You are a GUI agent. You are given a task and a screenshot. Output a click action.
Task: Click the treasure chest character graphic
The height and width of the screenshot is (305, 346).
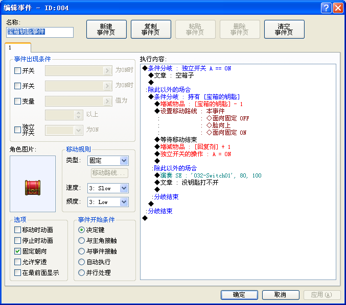pyautogui.click(x=33, y=188)
